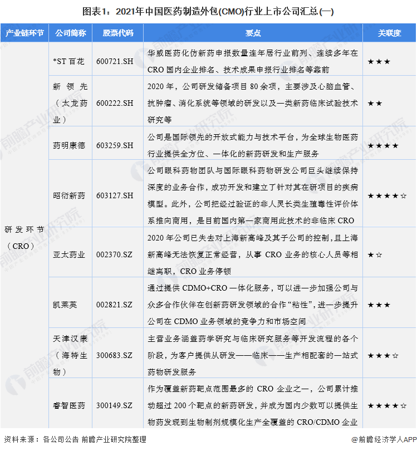Click the 200 个靶点 drug research description

pos(253,405)
